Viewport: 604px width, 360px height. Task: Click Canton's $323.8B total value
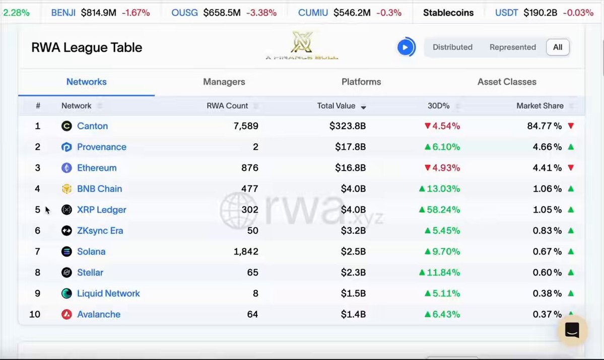tap(348, 126)
